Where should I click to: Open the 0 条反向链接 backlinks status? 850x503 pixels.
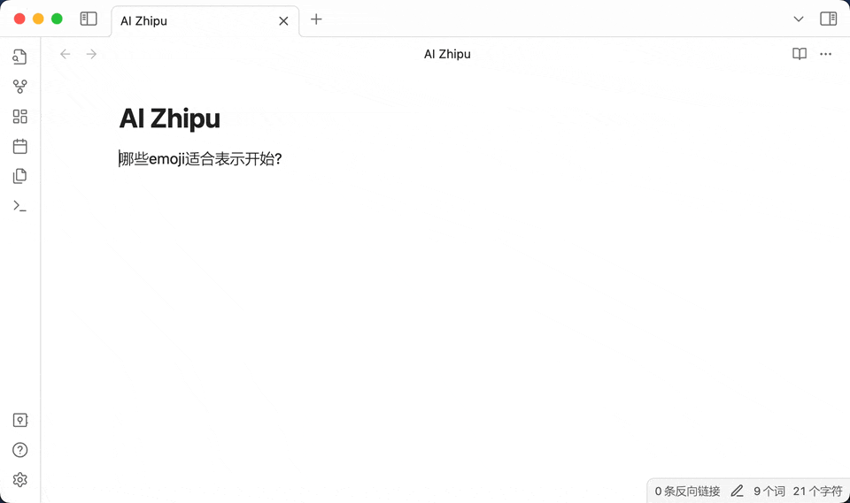687,492
